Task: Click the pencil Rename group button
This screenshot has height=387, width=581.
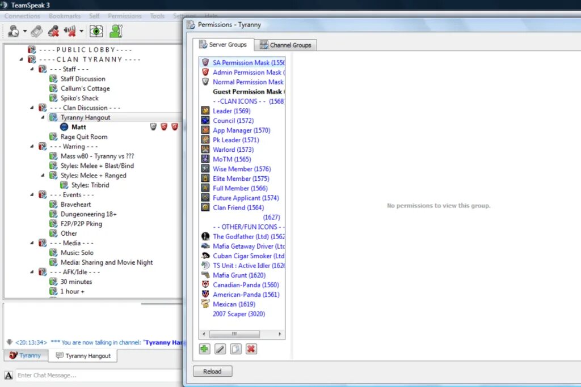Action: click(x=220, y=349)
